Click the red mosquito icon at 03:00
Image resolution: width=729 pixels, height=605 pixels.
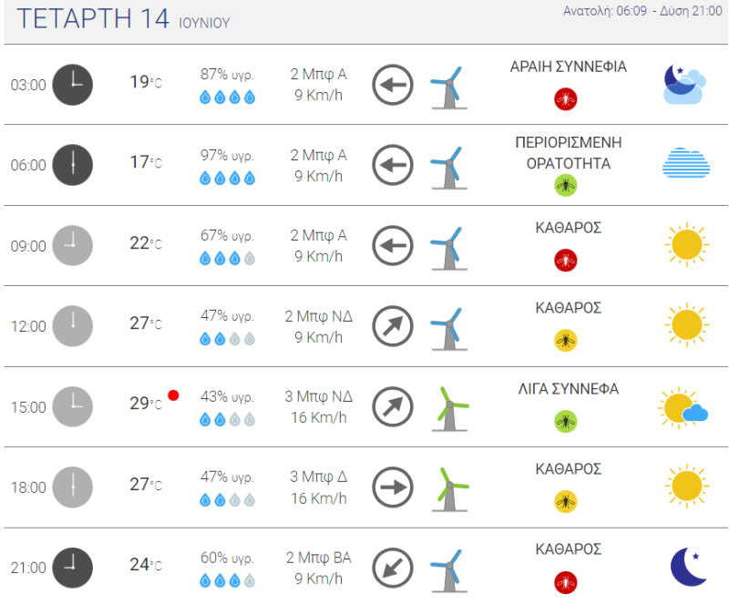coord(565,99)
